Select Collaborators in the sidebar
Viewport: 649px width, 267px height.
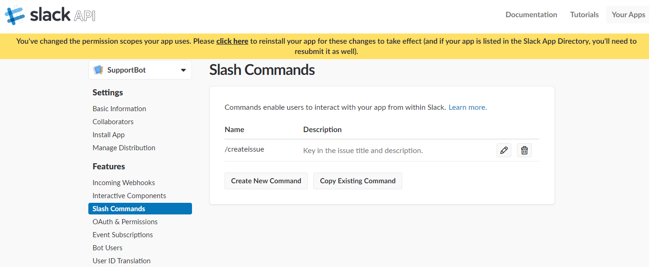click(113, 122)
